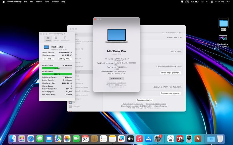Click the Battery Info... button
Screen dimensions: 233x145
pyautogui.click(x=65, y=59)
